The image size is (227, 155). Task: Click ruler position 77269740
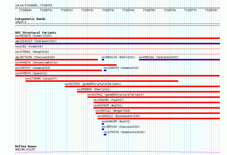point(128,10)
